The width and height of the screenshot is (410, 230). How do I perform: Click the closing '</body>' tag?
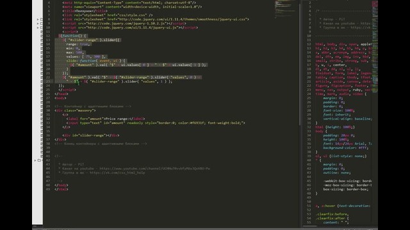click(61, 185)
